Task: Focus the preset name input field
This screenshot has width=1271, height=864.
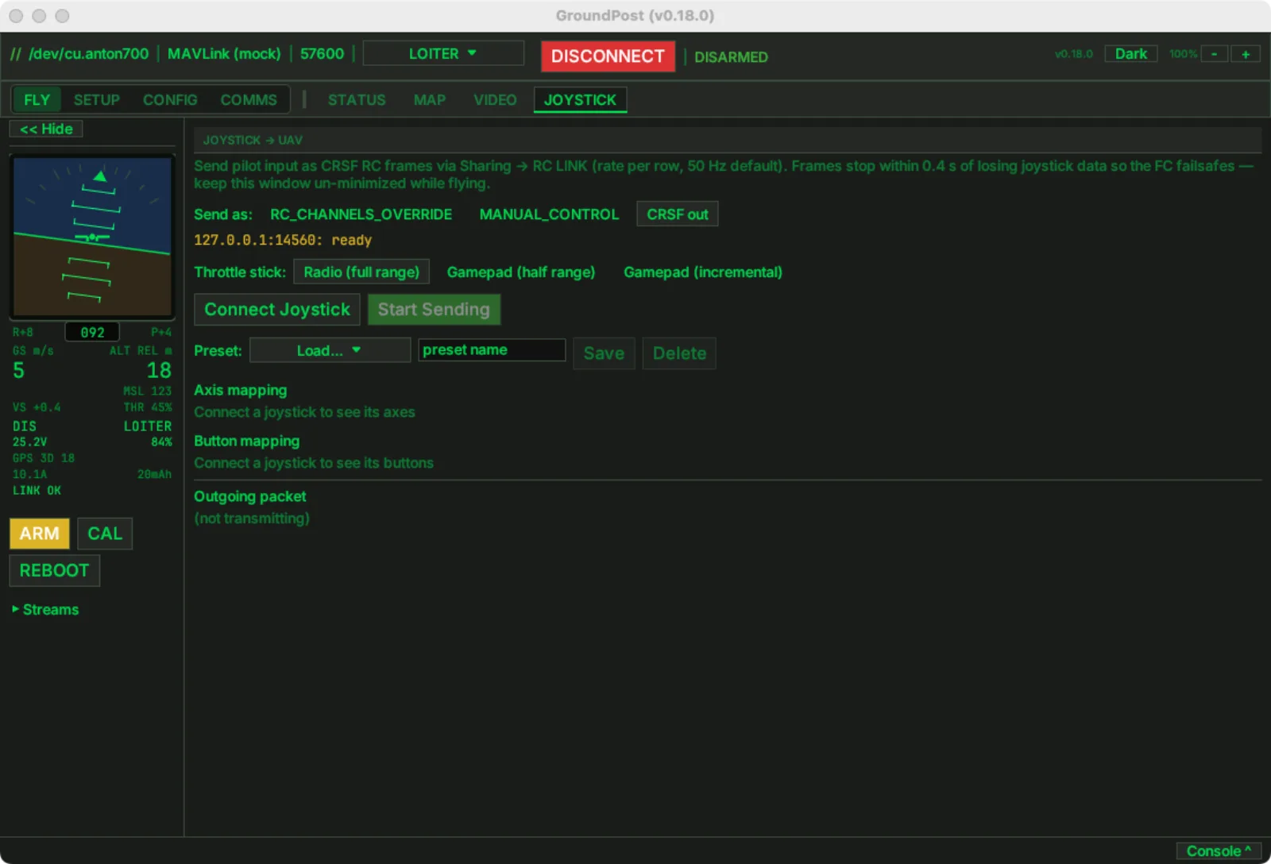Action: tap(492, 350)
